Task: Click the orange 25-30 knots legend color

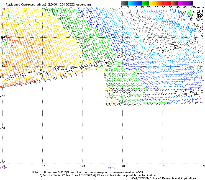Action: click(x=160, y=3)
